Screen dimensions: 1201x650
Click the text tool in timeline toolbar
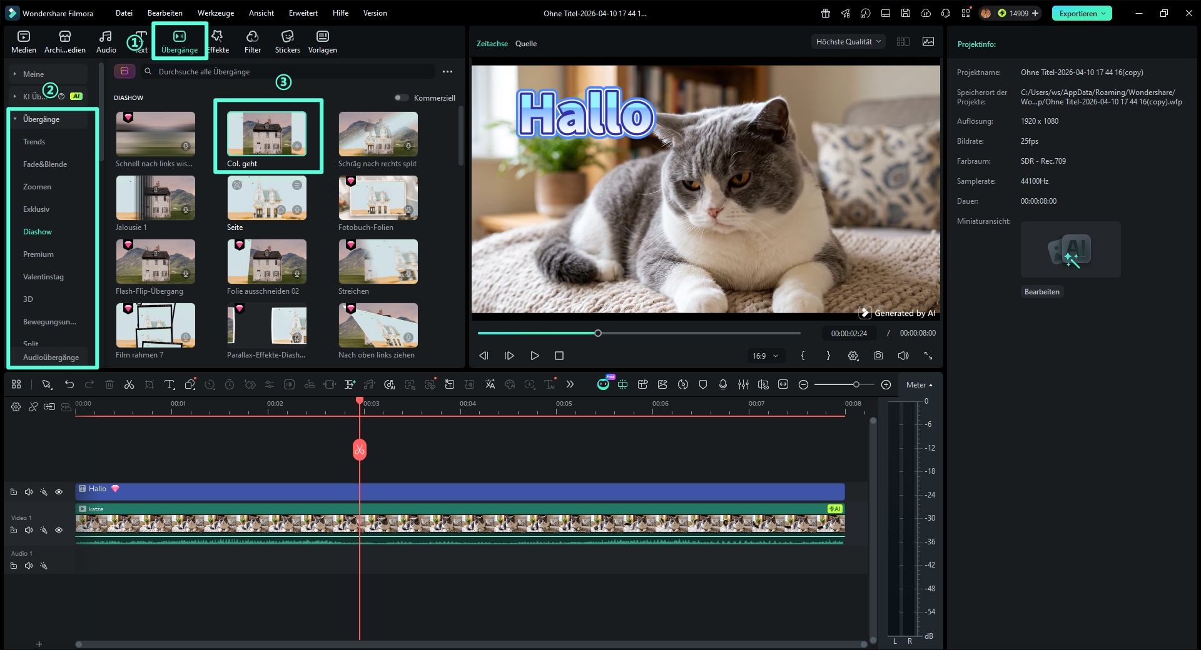(170, 384)
